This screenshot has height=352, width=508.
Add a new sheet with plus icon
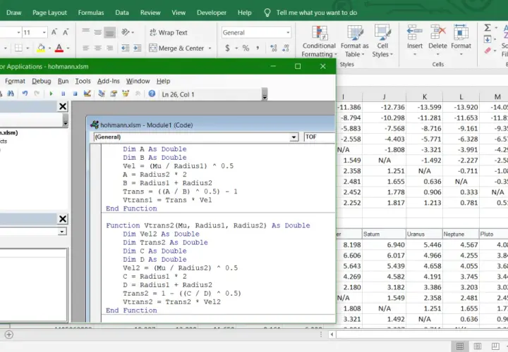[x=9, y=334]
